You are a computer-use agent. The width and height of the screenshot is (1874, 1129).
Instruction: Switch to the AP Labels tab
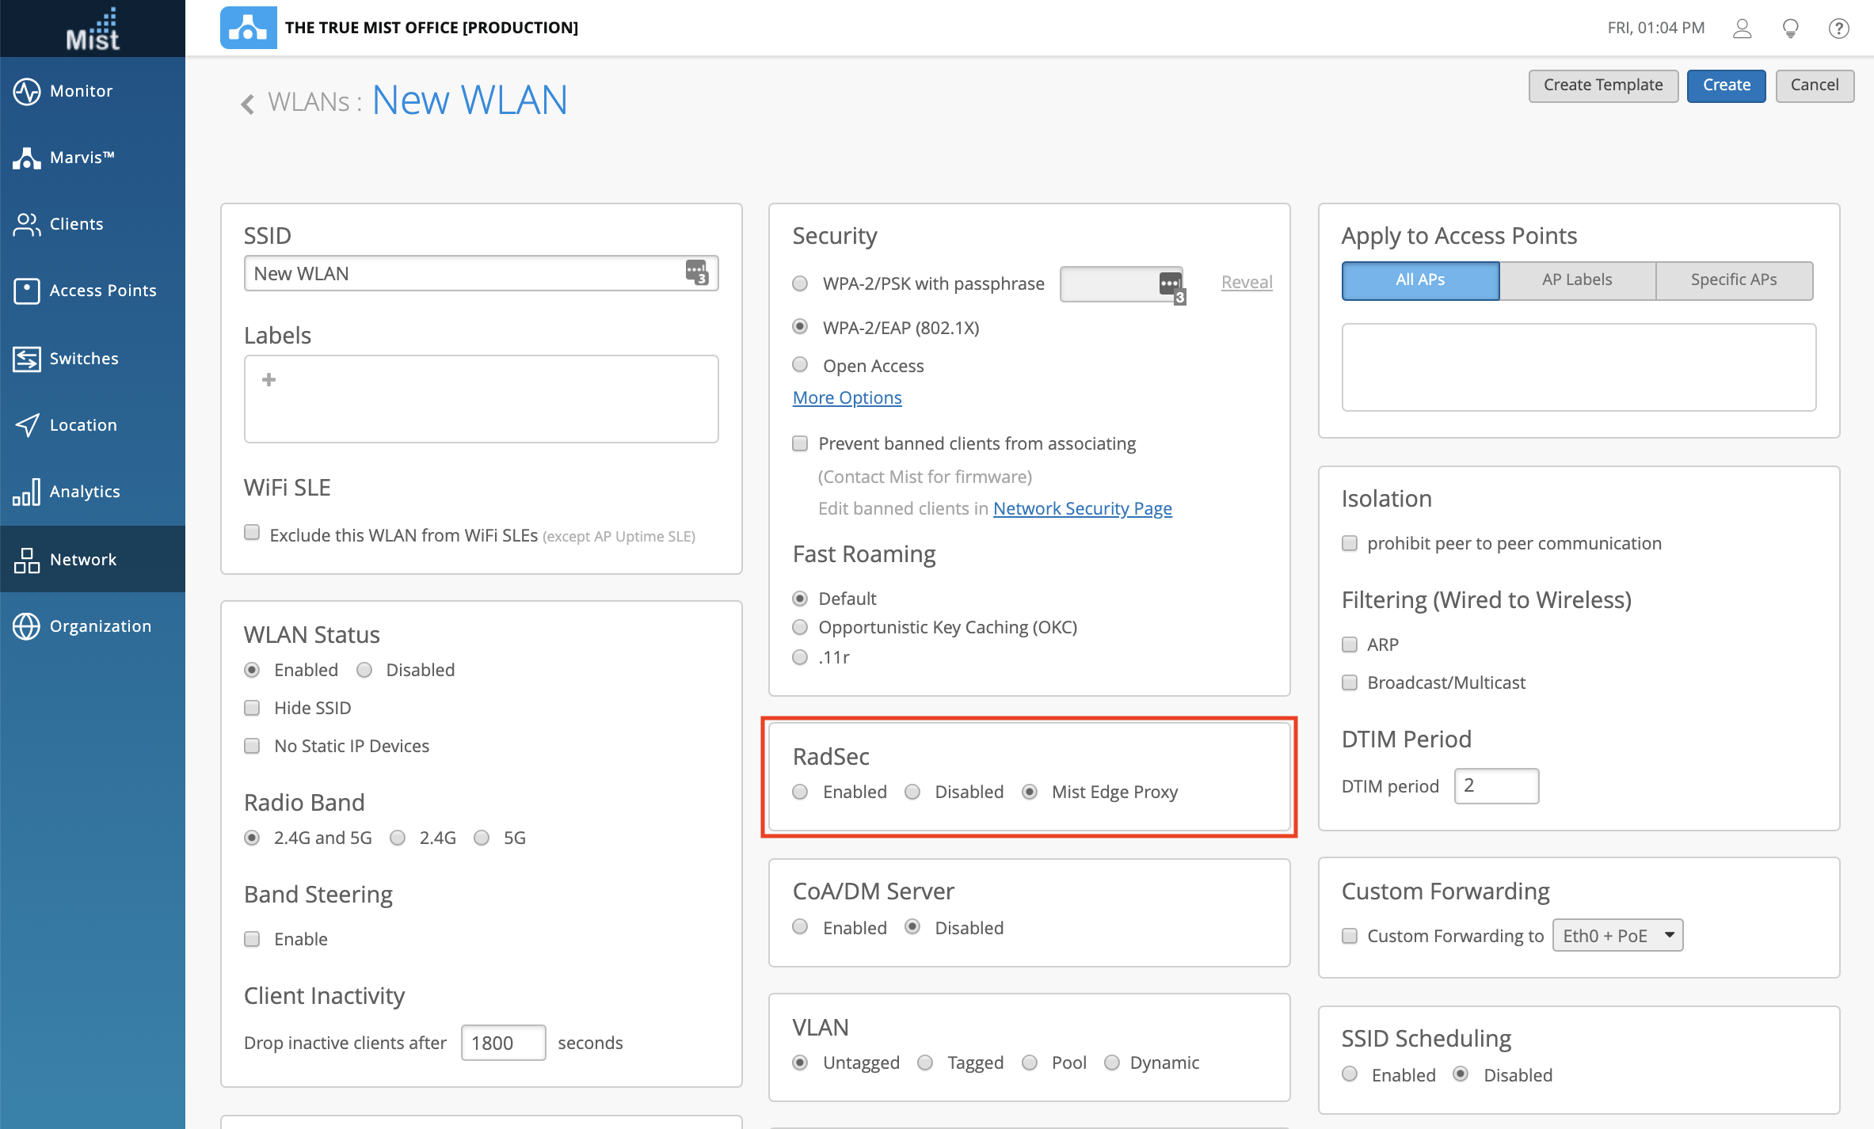[x=1576, y=280]
